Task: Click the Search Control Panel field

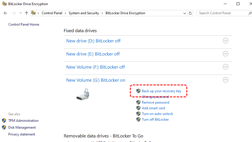Action: click(221, 13)
